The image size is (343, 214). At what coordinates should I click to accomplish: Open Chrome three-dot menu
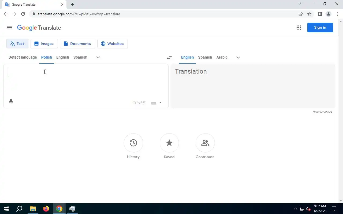[x=337, y=14]
